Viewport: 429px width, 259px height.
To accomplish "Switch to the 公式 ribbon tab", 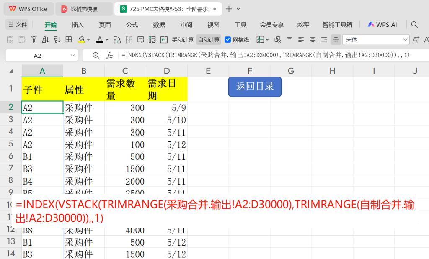I will (x=132, y=25).
